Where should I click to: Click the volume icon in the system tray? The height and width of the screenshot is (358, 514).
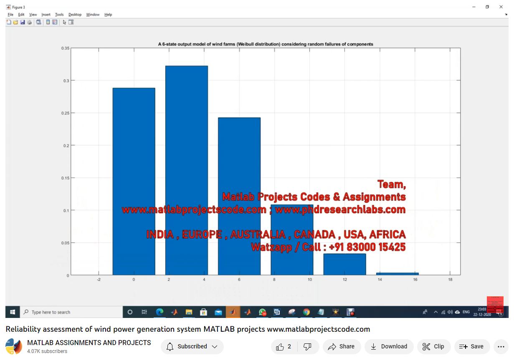click(450, 312)
